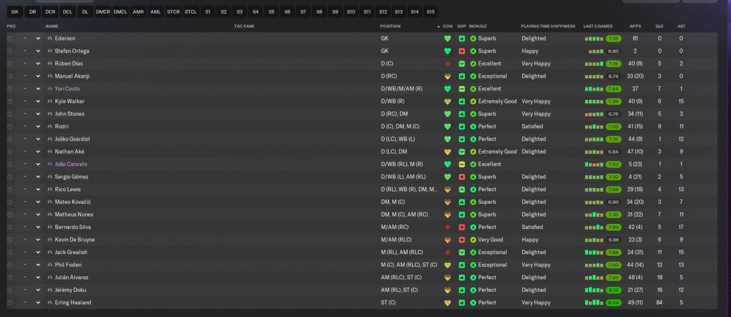Click Ederson's condition heart icon

pos(448,38)
